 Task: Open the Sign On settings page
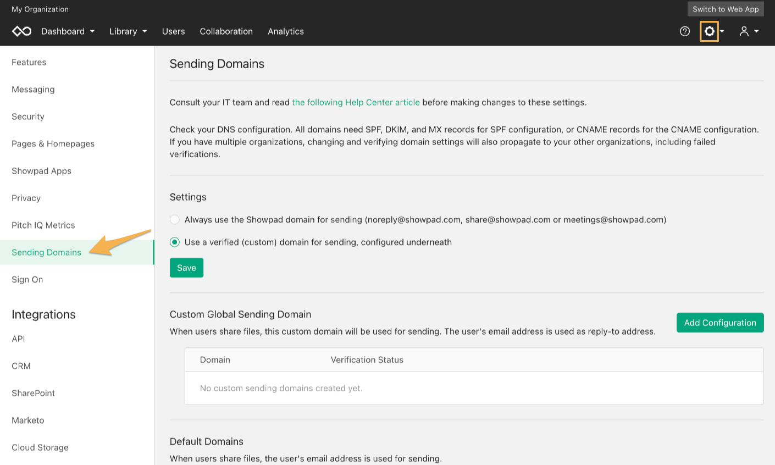click(x=27, y=279)
